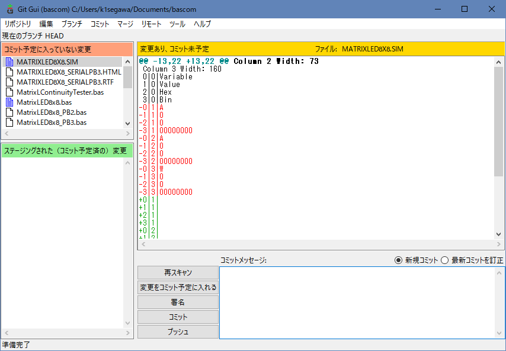
Task: Click staged list scroll down arrow
Action: click(127, 323)
